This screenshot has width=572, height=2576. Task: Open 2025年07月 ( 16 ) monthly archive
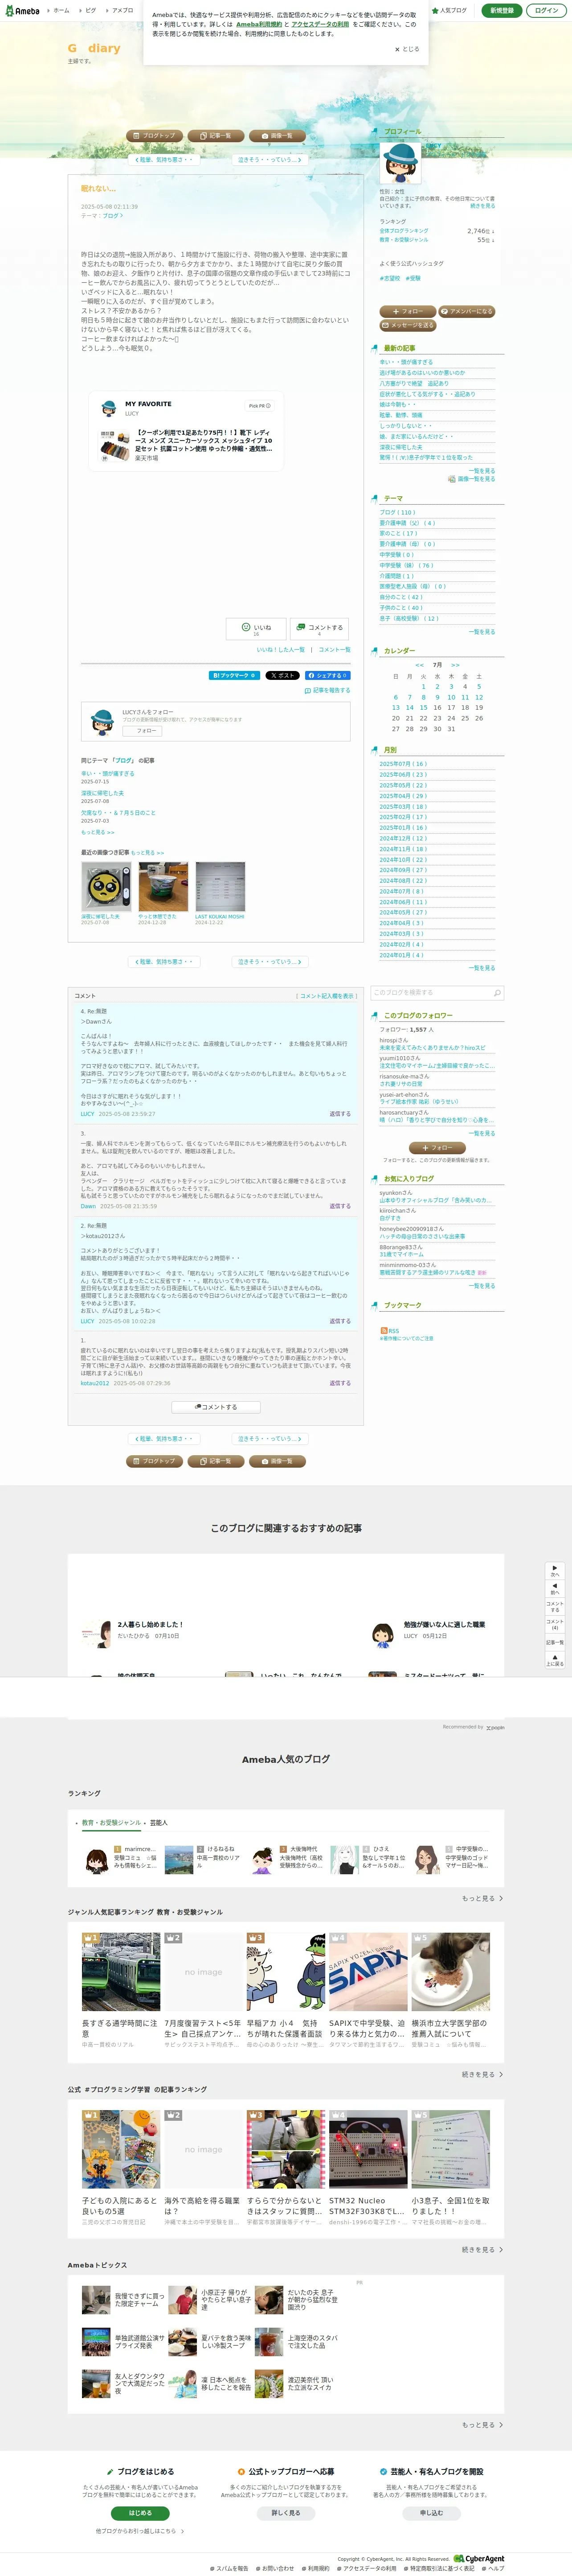coord(403,764)
